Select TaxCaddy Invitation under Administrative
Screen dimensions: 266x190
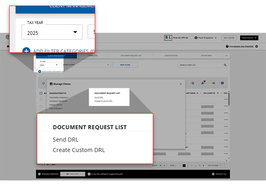click(x=58, y=98)
